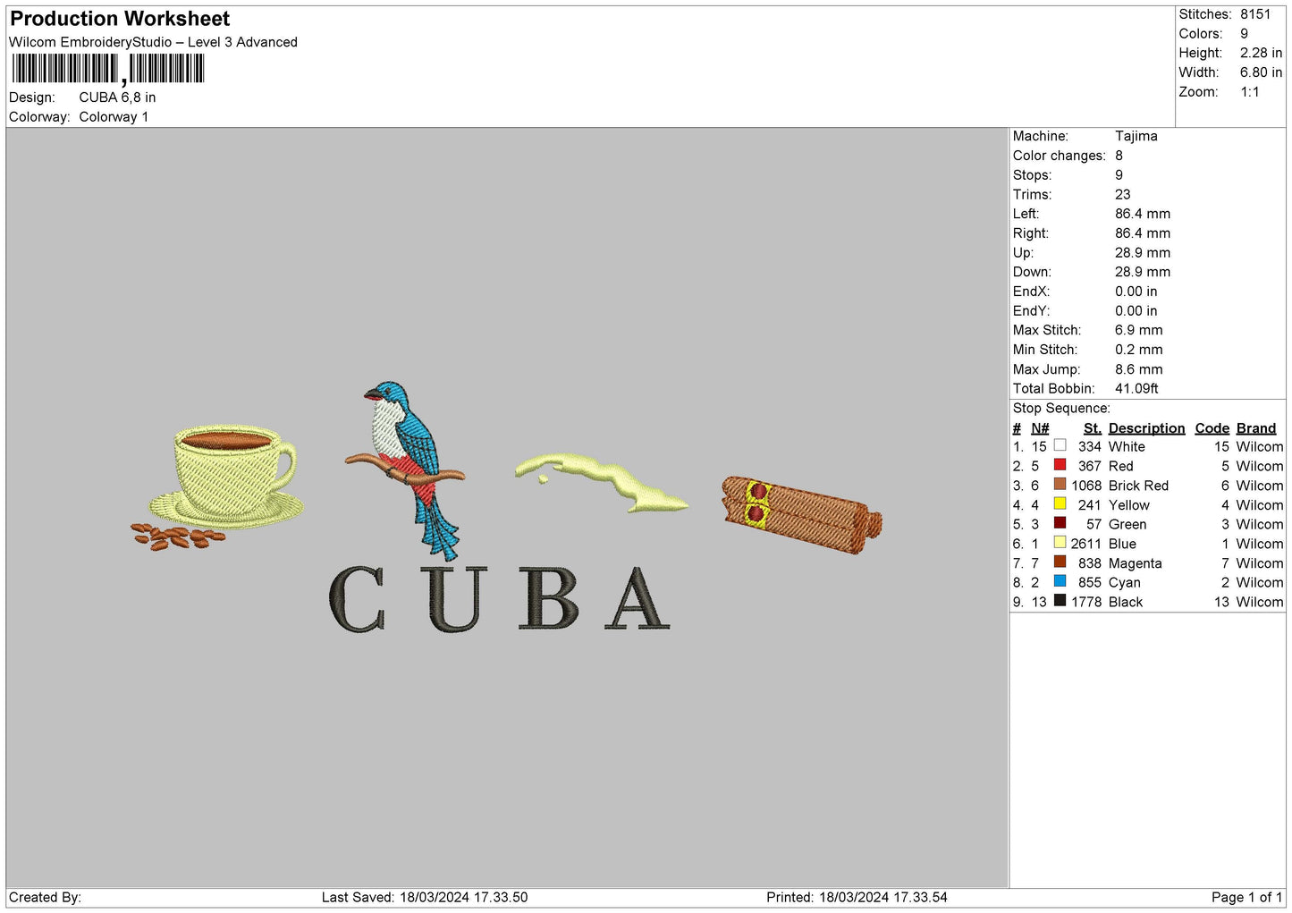1292x913 pixels.
Task: Click the Left value 86.4 mm
Action: pos(1143,214)
